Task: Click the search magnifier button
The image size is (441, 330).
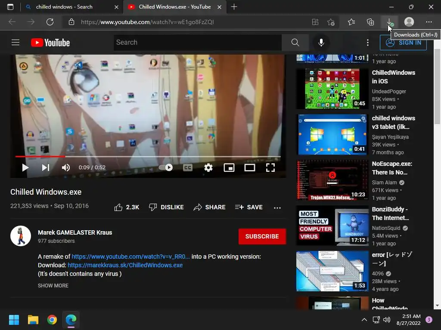Action: (x=295, y=43)
